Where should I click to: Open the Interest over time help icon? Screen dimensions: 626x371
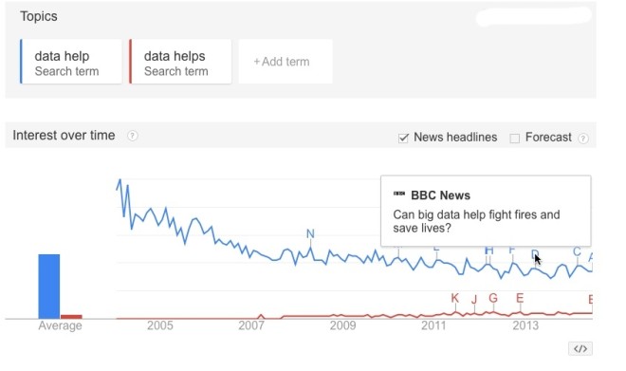(x=133, y=136)
